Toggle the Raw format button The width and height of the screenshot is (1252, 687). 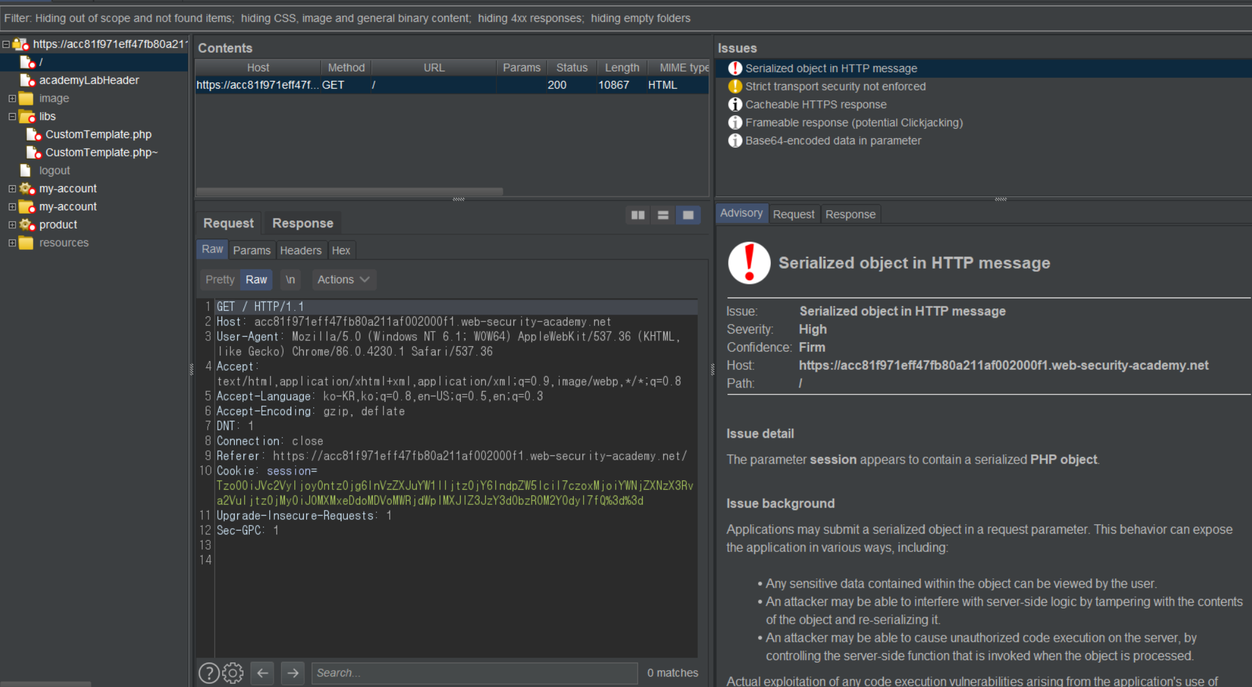tap(256, 279)
